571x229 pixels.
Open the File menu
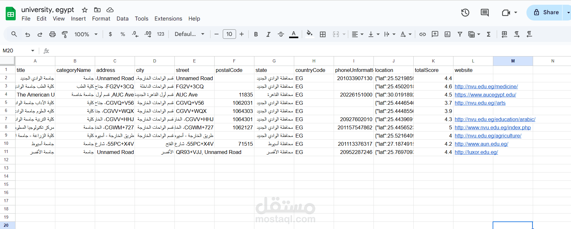(26, 19)
